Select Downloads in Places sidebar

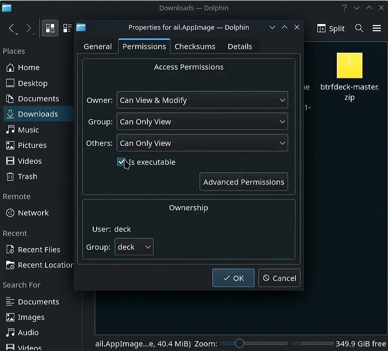tap(38, 114)
